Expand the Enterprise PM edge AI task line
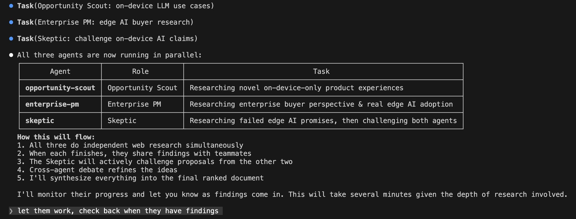 [105, 22]
